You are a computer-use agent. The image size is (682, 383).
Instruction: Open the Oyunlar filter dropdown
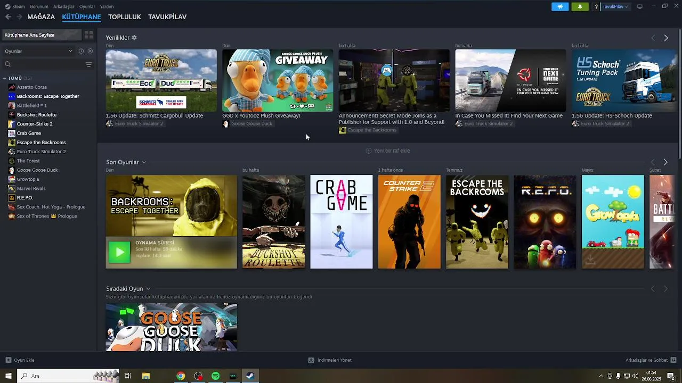click(x=38, y=51)
